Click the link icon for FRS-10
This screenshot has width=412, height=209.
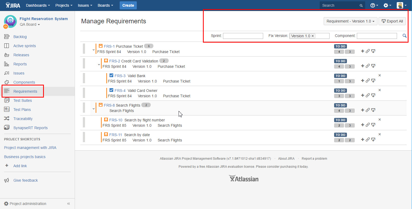(368, 125)
